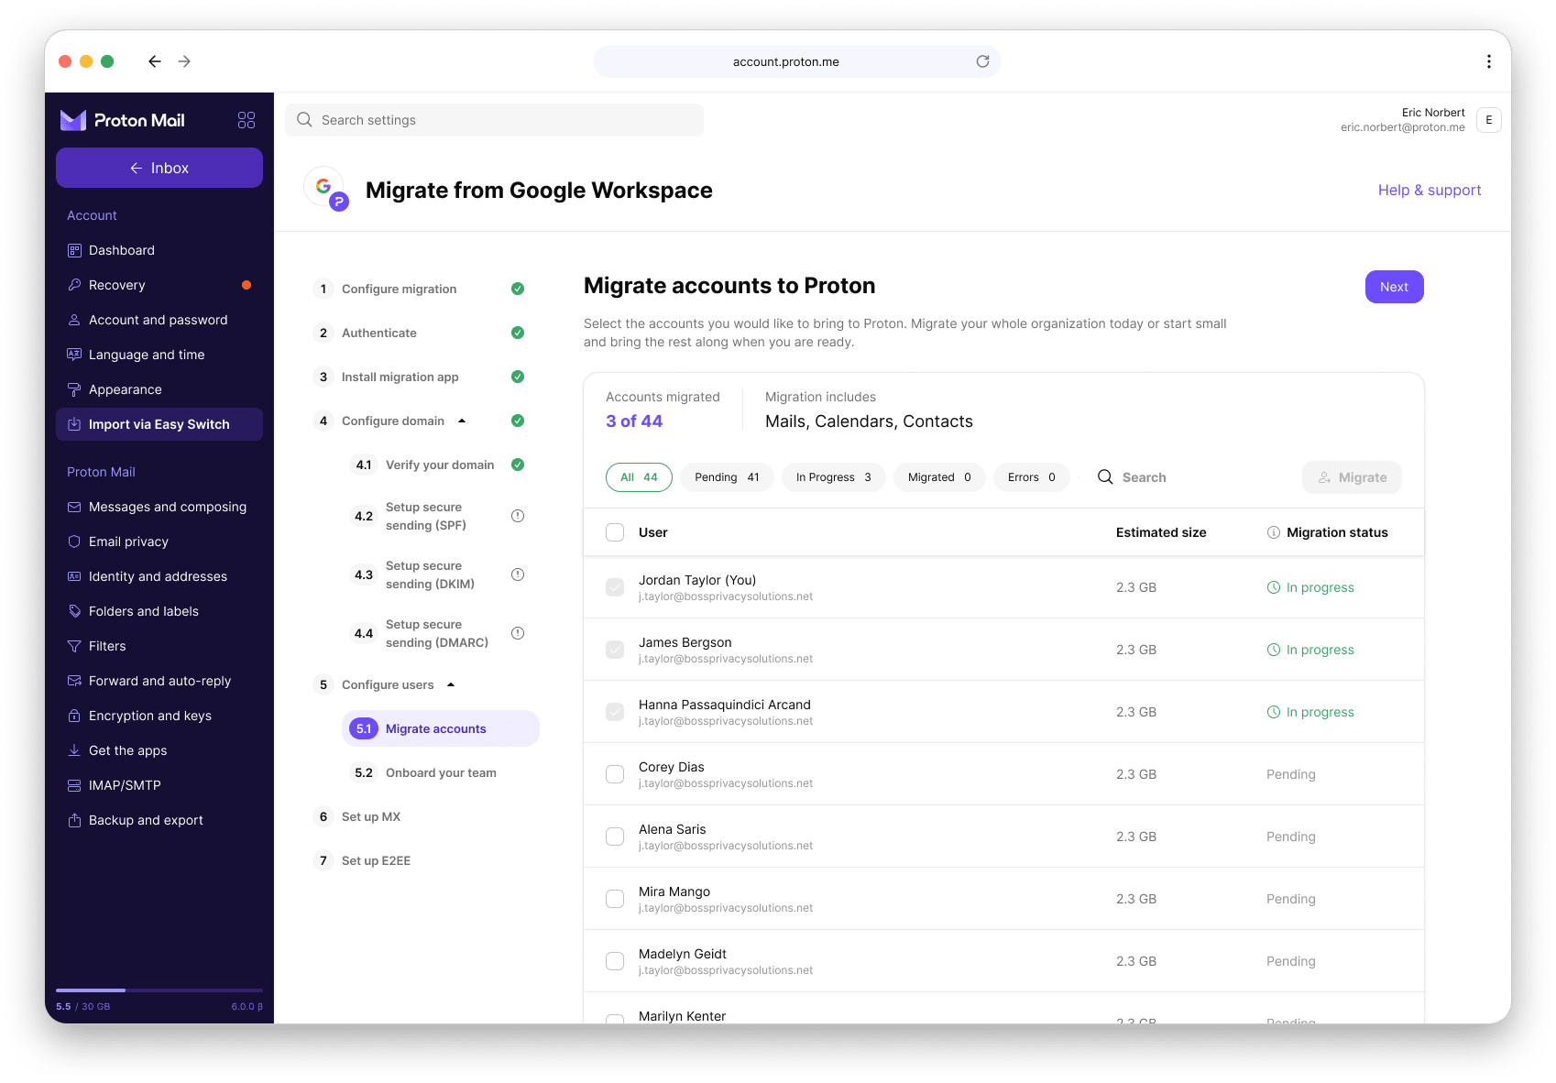Toggle checkbox for Hanna Passaquindici Arcand

(x=615, y=712)
